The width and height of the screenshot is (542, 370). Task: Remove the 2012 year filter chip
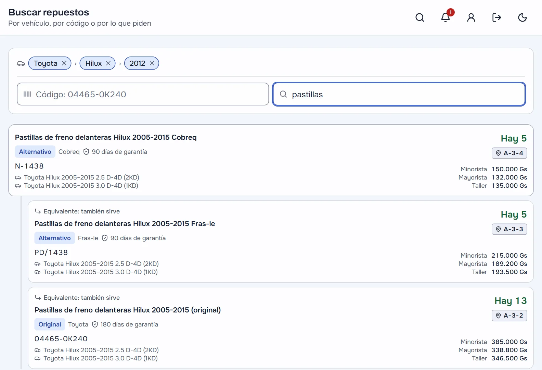(152, 63)
